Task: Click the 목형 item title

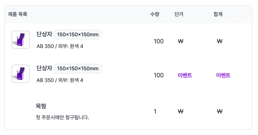Action: [x=41, y=106]
